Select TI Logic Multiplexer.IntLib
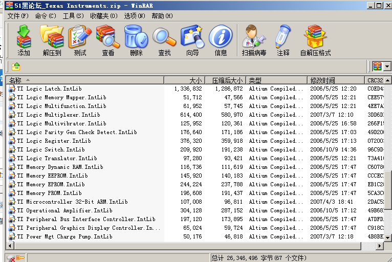392x262 pixels. coord(59,115)
